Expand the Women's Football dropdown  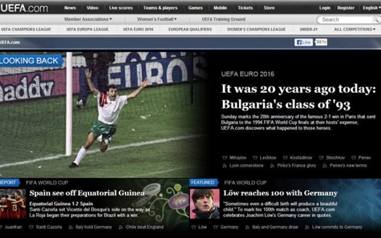tap(157, 19)
